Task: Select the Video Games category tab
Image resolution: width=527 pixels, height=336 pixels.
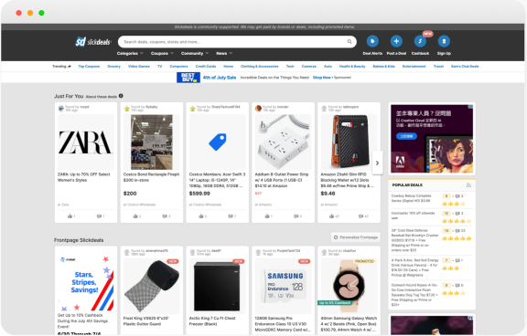Action: (139, 67)
